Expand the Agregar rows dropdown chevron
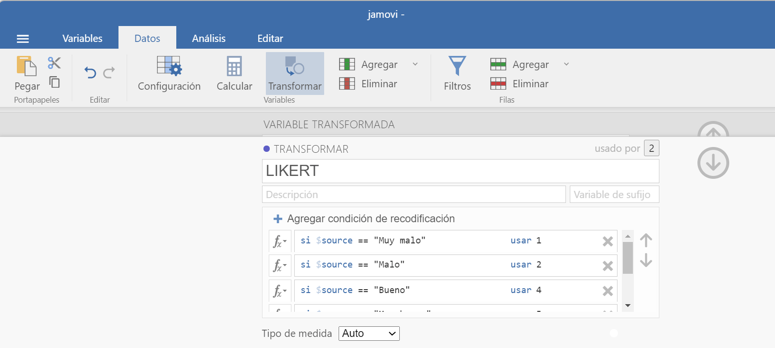 566,64
